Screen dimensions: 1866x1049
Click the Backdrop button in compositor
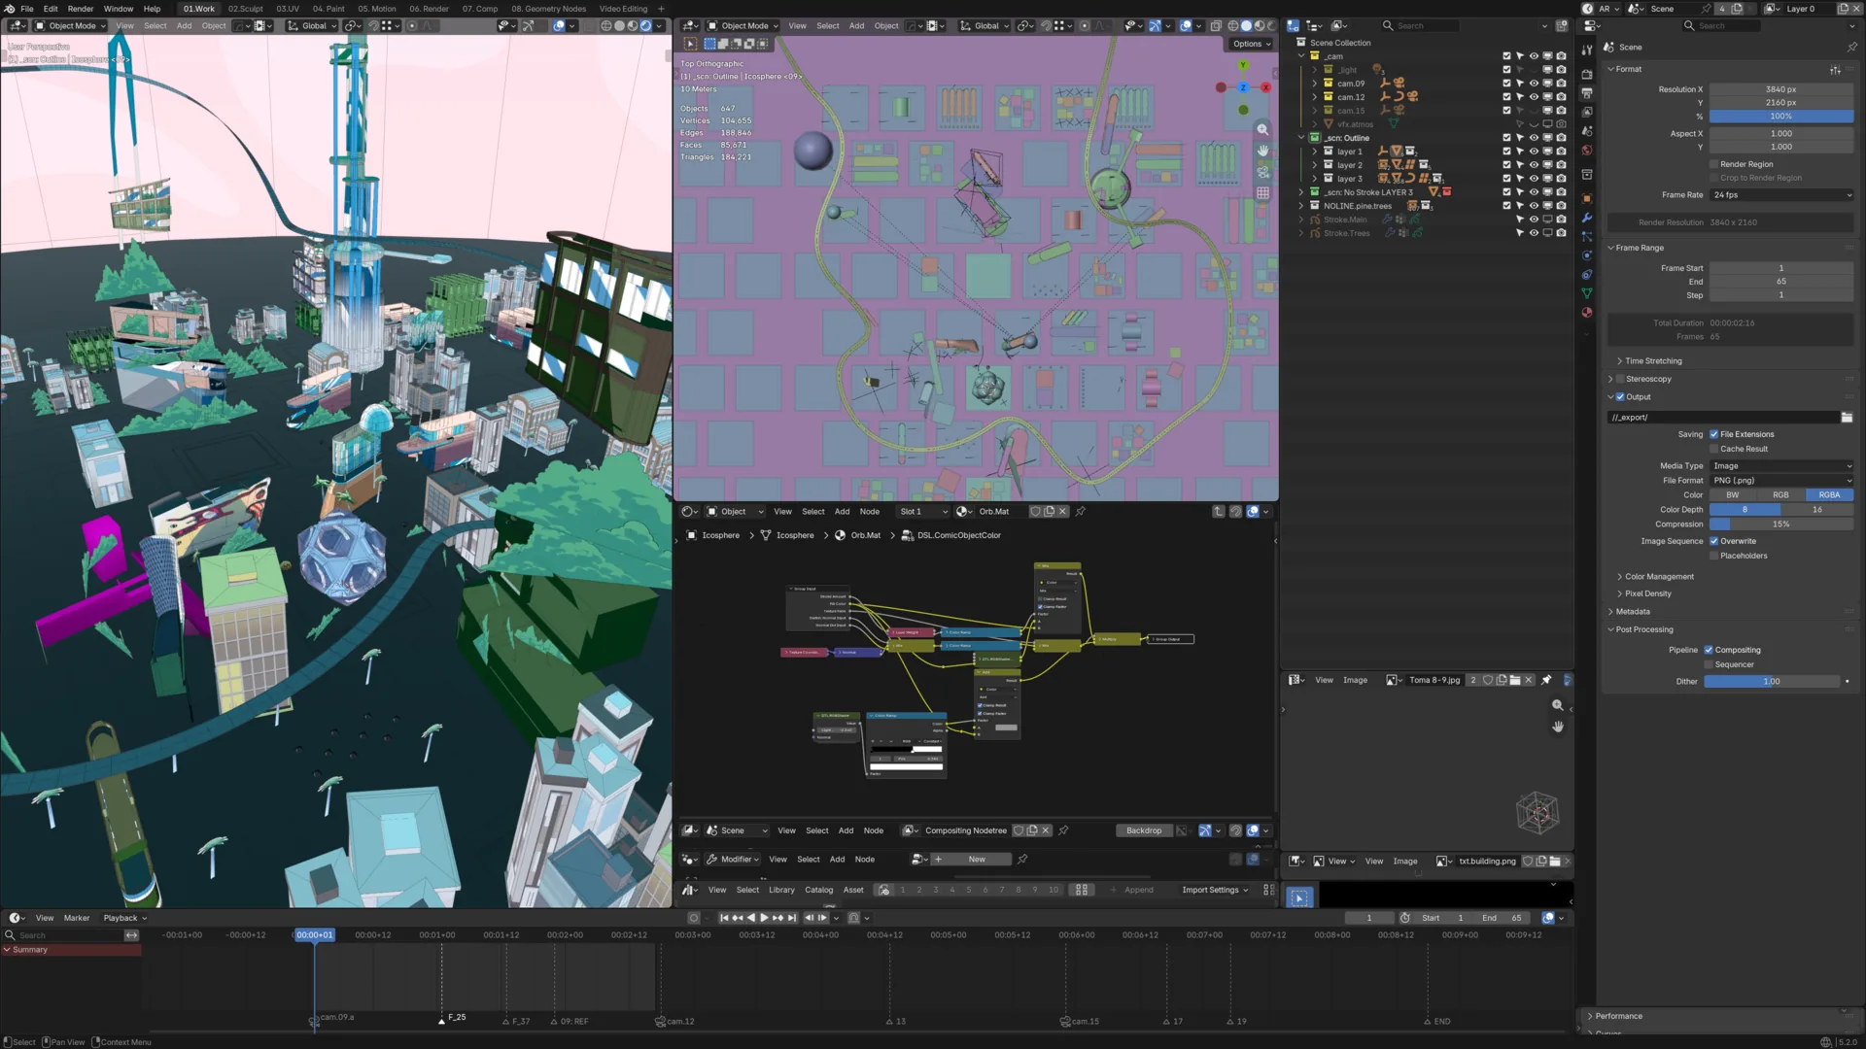1144,830
